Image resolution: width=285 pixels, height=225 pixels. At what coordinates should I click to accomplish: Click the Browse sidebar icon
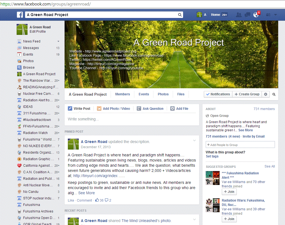click(x=19, y=68)
